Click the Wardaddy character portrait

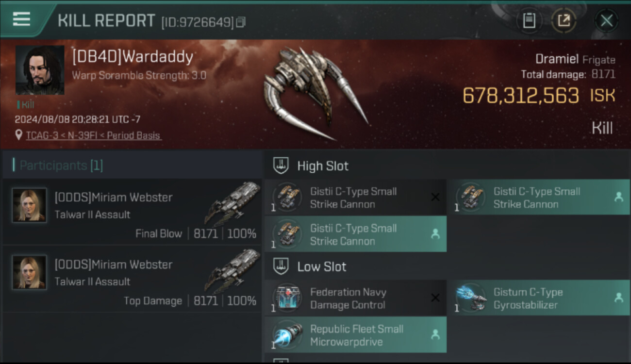[40, 70]
